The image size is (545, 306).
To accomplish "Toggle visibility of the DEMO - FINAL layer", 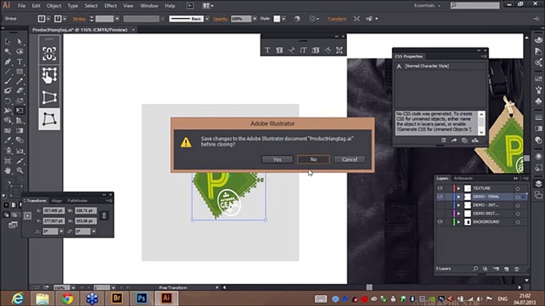I will coord(440,197).
